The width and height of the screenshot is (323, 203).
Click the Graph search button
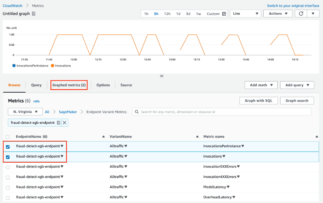pos(297,100)
